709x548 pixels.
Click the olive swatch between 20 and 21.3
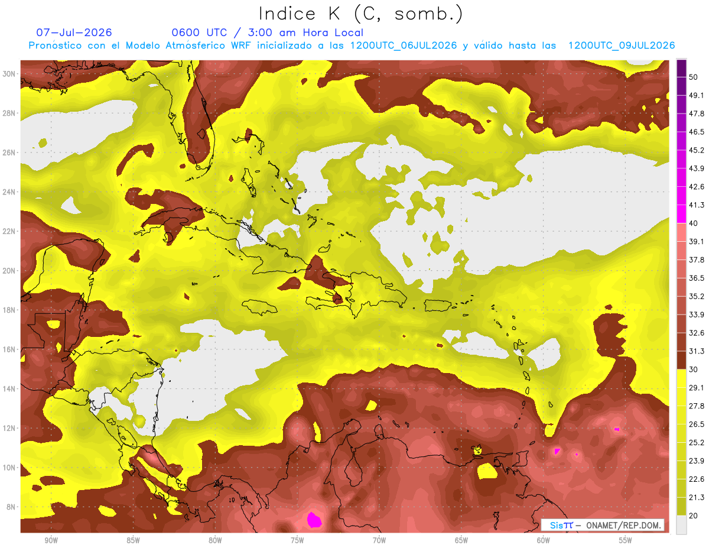click(x=681, y=507)
